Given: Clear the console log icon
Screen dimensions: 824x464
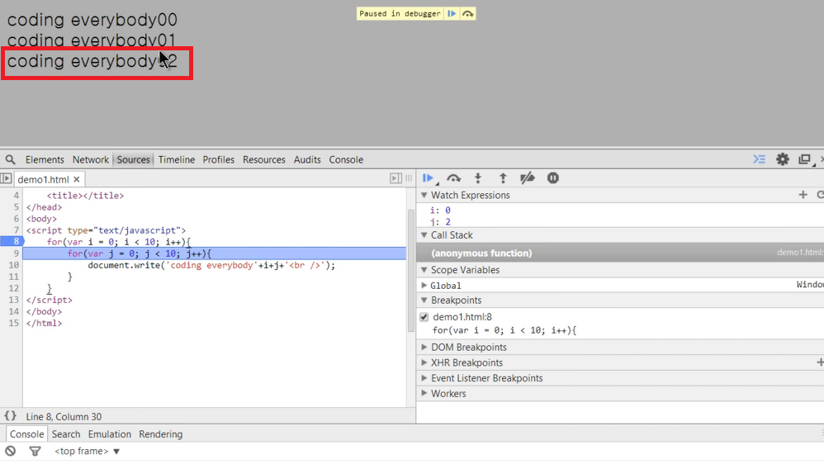Looking at the screenshot, I should (x=11, y=451).
